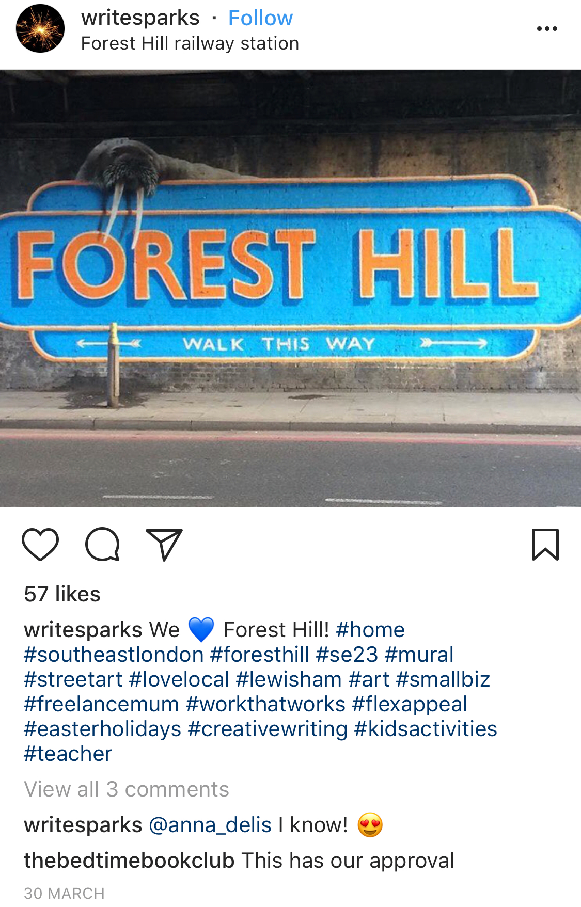Open the #southeastlondon hashtag

click(x=114, y=655)
